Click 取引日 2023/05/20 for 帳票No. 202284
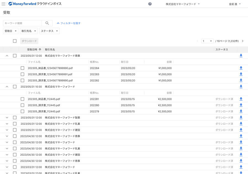The width and height of the screenshot is (248, 174). pyautogui.click(x=128, y=68)
